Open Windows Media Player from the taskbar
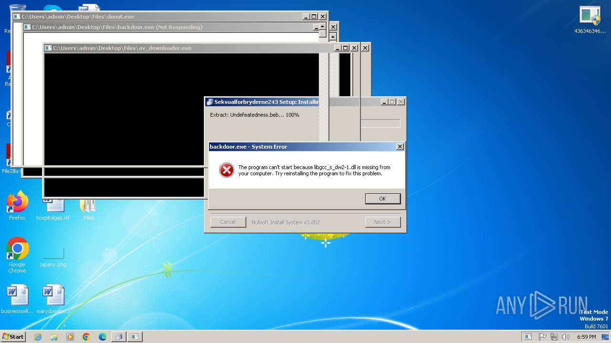 click(x=70, y=337)
